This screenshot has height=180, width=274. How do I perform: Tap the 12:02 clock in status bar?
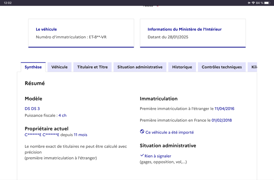point(8,3)
